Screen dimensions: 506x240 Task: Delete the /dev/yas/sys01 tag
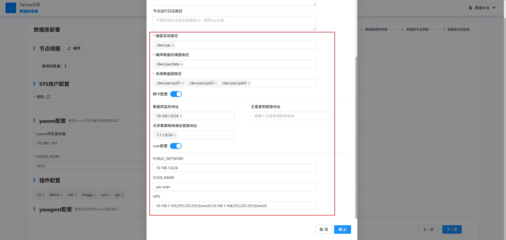tap(183, 83)
